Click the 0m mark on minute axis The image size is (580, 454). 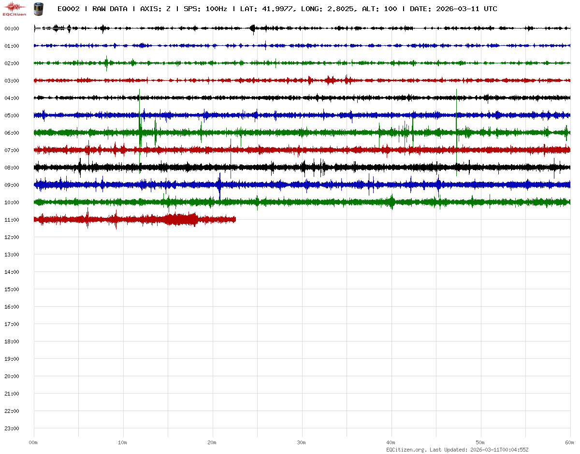[x=33, y=442]
